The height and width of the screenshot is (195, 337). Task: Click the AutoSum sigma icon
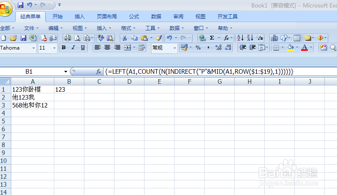(212, 38)
